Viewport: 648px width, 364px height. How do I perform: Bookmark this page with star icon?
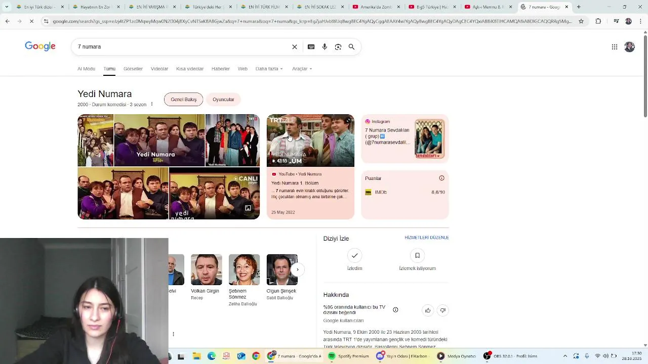click(581, 21)
